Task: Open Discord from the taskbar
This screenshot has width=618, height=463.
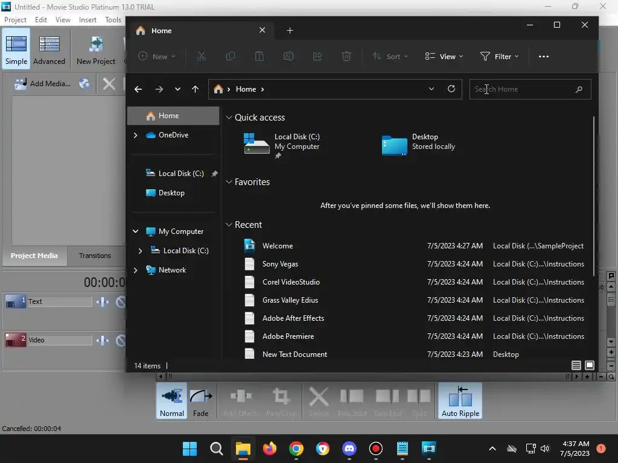Action: coord(349,449)
